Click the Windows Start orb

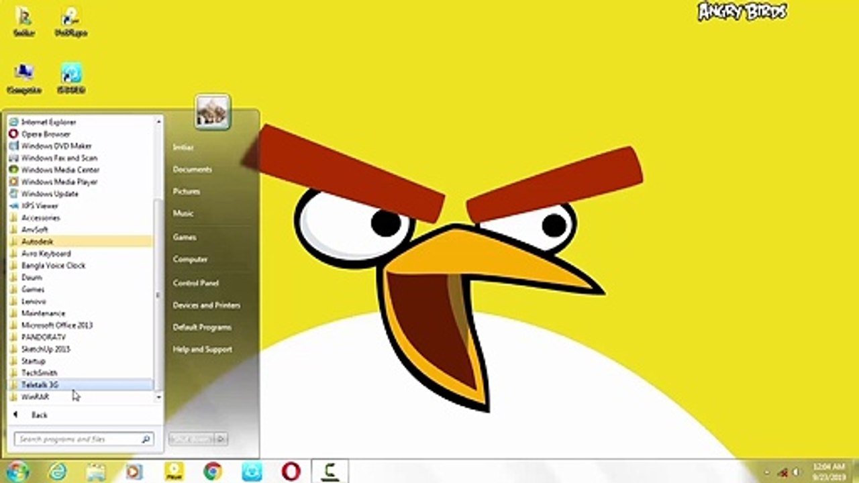pyautogui.click(x=18, y=471)
